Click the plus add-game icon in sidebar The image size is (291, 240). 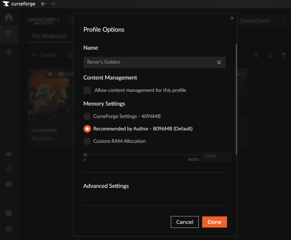pos(9,52)
